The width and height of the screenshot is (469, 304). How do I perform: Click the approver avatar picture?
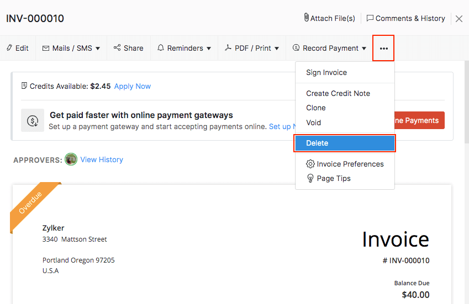71,159
